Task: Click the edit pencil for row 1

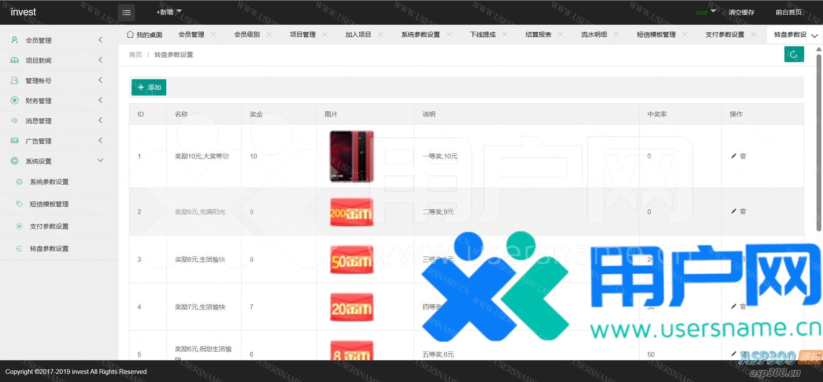Action: click(733, 156)
